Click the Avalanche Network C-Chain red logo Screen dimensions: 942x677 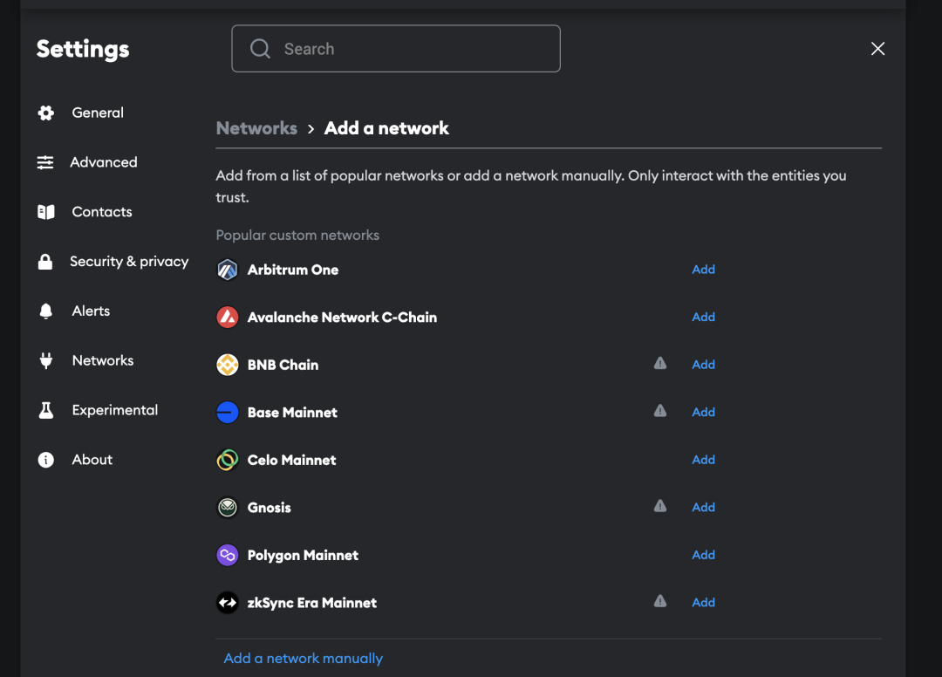click(x=227, y=318)
